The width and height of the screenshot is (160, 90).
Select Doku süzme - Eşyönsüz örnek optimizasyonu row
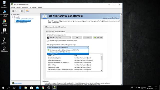point(74,69)
